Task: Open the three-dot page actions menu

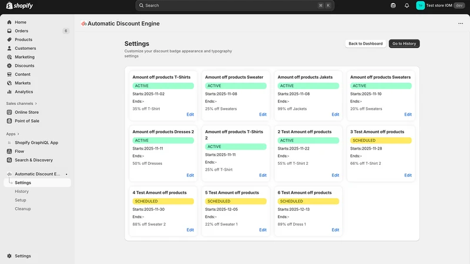Action: [461, 23]
